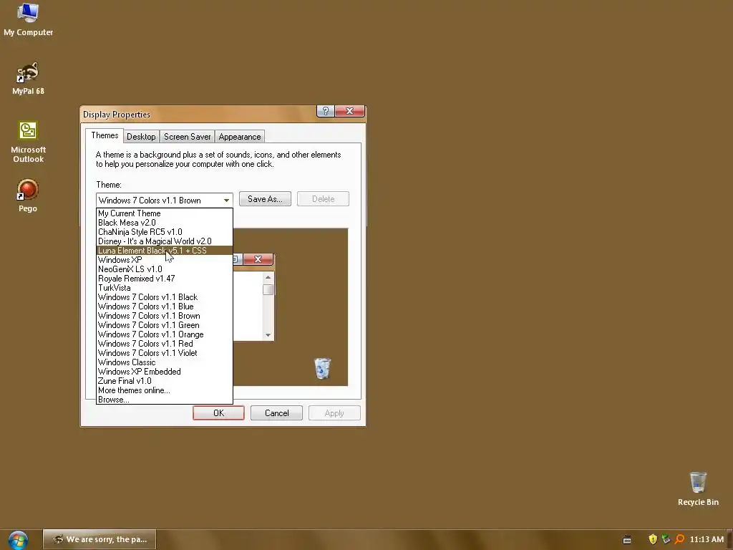Click the preview window's close button

click(x=258, y=259)
